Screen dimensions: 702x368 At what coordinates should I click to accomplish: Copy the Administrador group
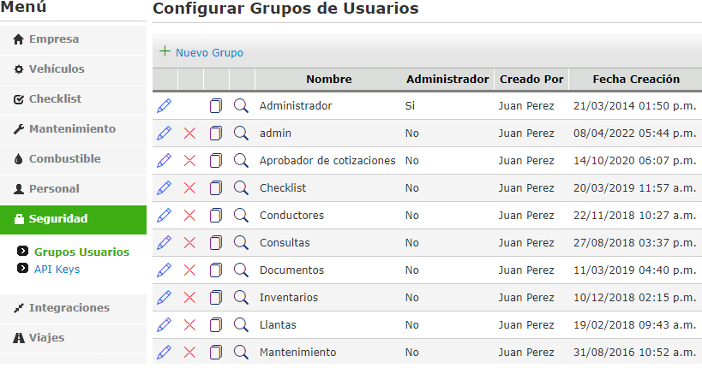(x=216, y=106)
